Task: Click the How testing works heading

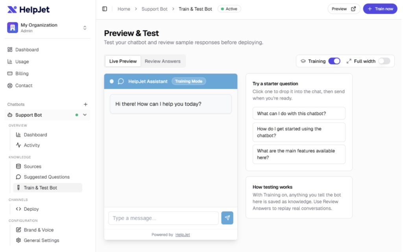Action: pos(272,187)
